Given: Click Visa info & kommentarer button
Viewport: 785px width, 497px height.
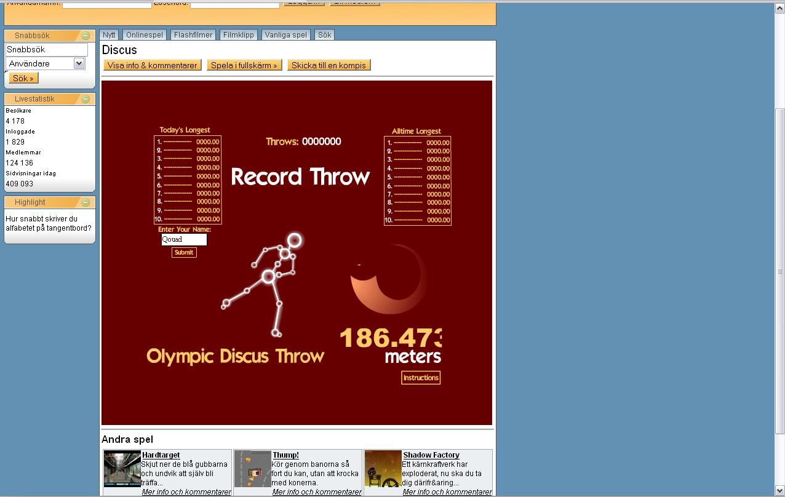Looking at the screenshot, I should click(x=153, y=65).
